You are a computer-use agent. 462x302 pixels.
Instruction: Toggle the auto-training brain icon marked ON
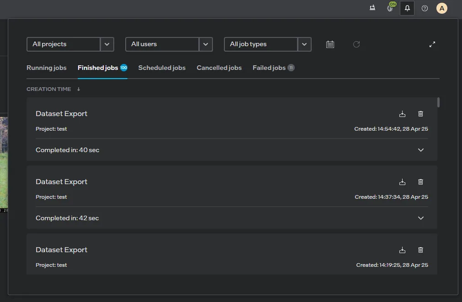390,8
